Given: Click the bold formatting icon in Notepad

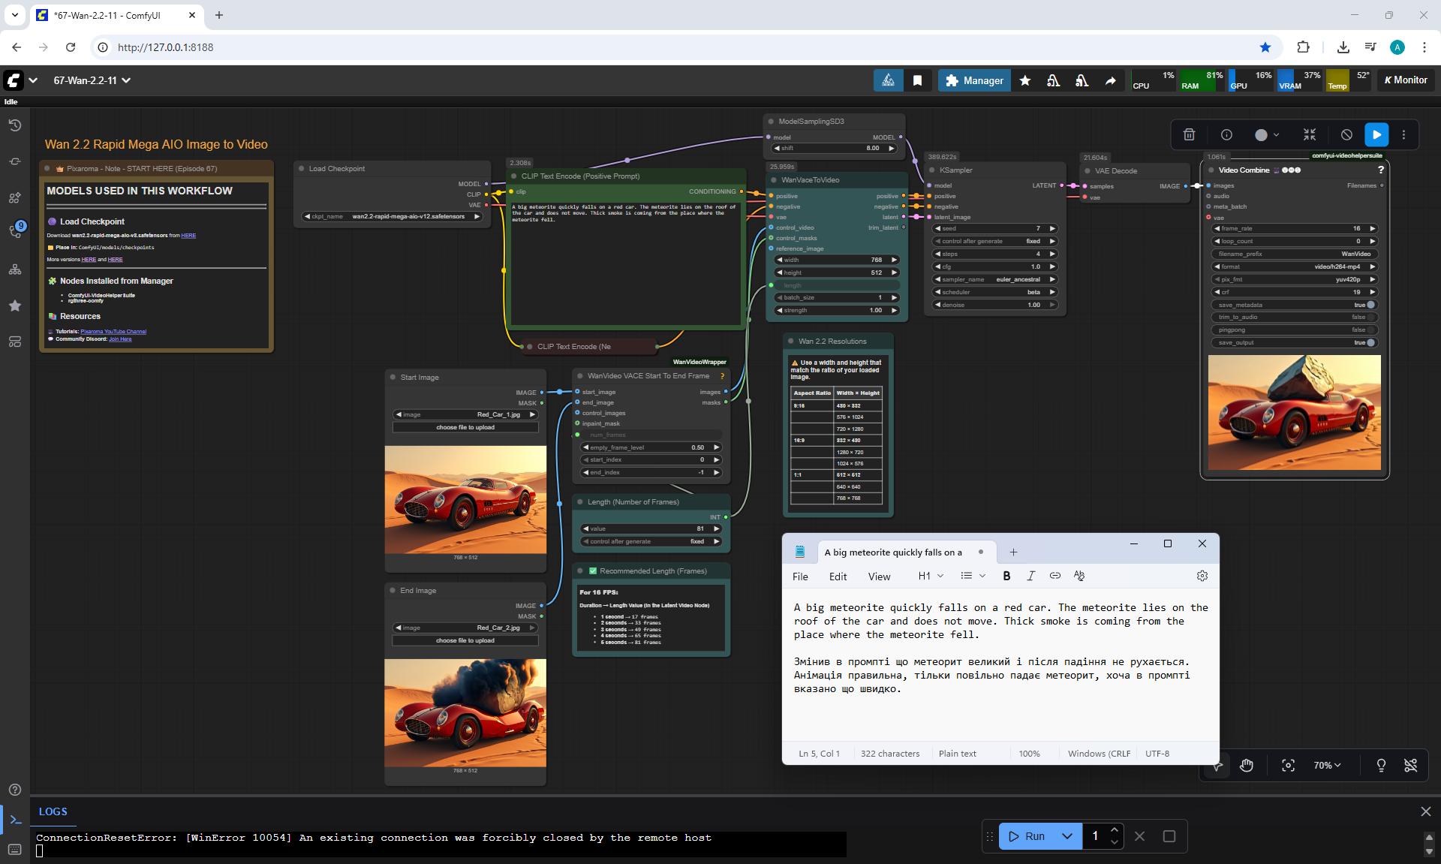Looking at the screenshot, I should click(1006, 576).
